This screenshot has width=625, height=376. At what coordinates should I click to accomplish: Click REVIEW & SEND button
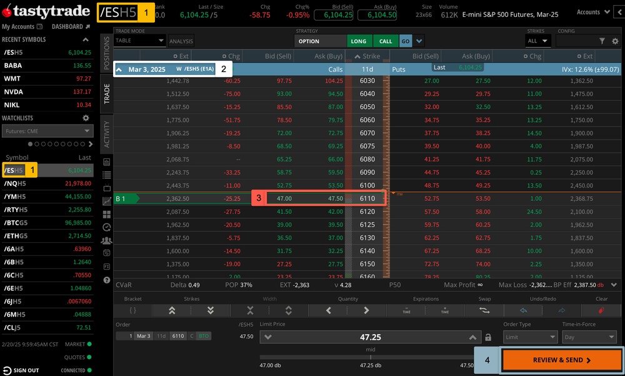point(562,360)
